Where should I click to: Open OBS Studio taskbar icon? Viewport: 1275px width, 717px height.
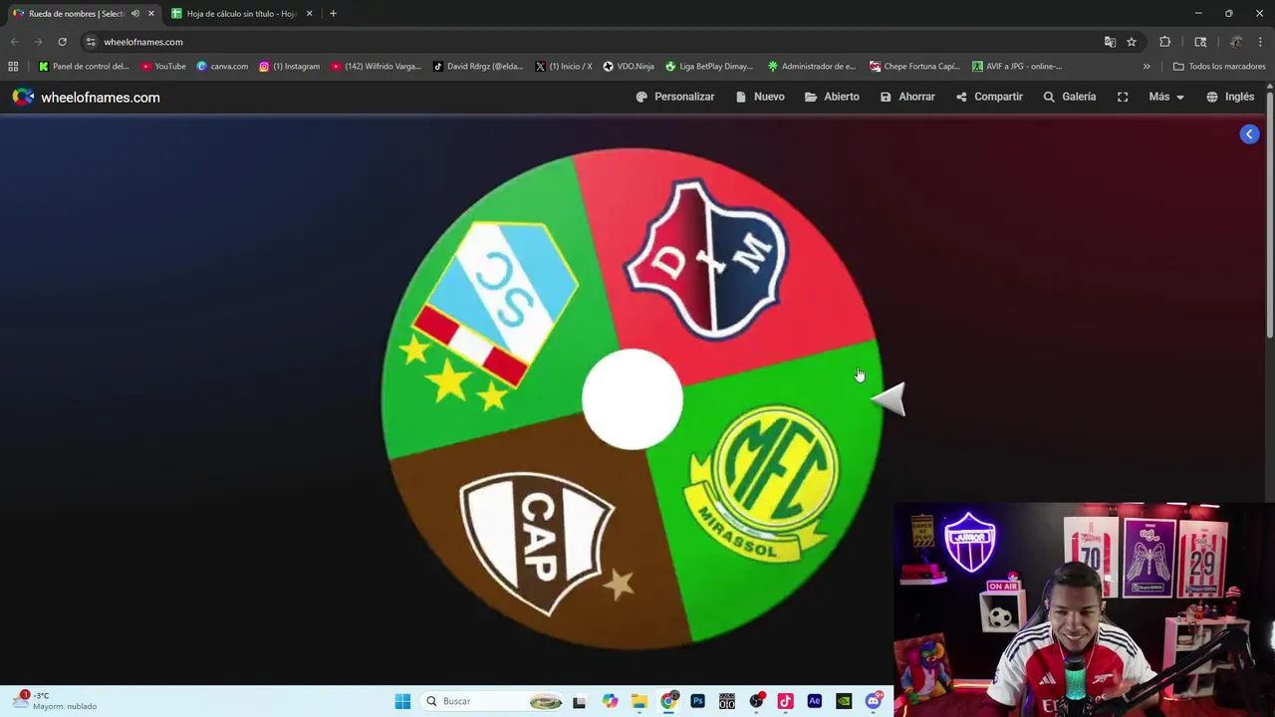click(x=756, y=701)
